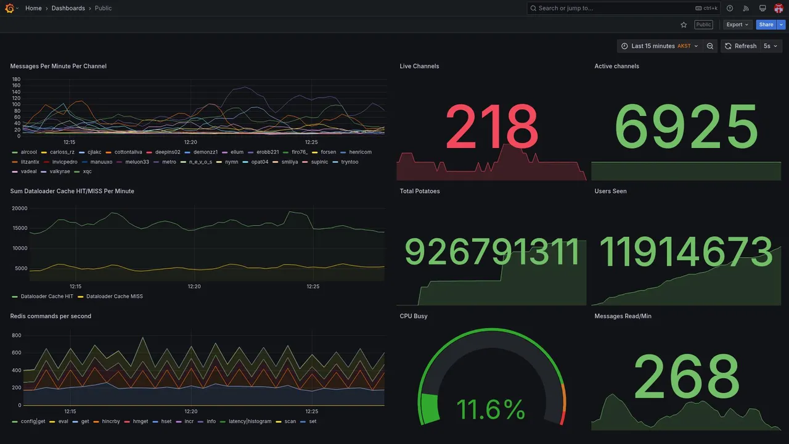Click the blue Share button
Screen dimensions: 789x444
[766, 25]
